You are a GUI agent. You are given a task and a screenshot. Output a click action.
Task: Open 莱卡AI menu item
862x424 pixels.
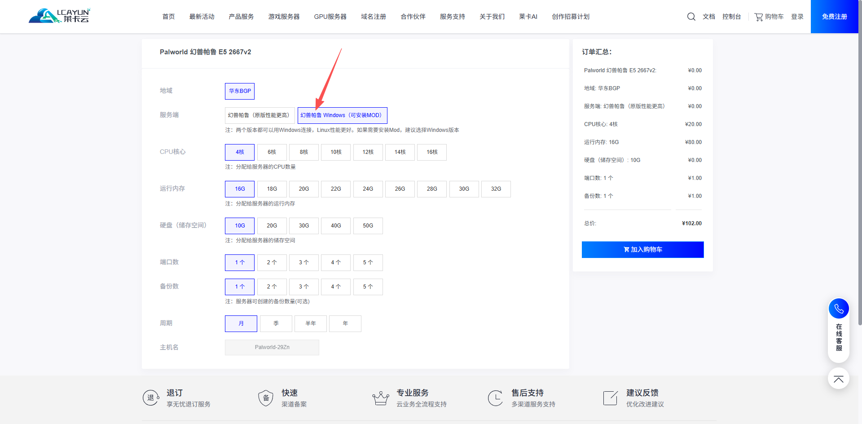click(528, 17)
